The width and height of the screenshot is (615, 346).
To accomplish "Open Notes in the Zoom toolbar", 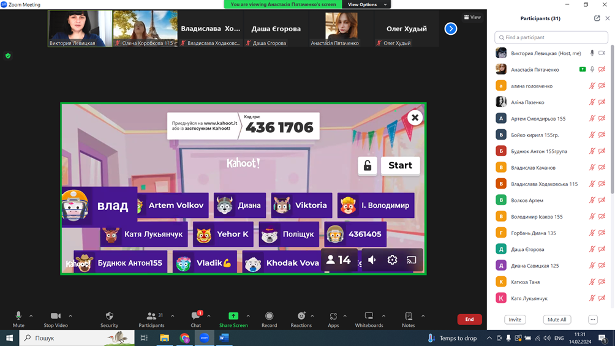I will click(409, 319).
